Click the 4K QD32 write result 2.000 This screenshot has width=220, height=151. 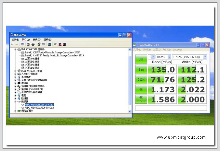(192, 99)
